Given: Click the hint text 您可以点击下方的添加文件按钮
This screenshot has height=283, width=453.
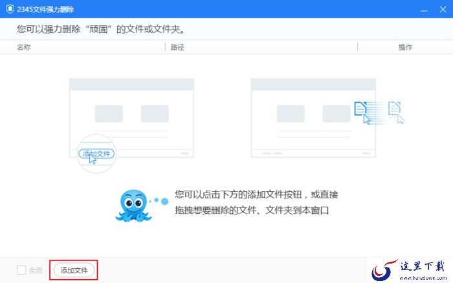Looking at the screenshot, I should coord(238,194).
